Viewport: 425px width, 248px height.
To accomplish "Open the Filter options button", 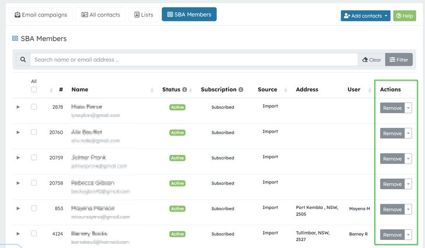I will pyautogui.click(x=399, y=59).
